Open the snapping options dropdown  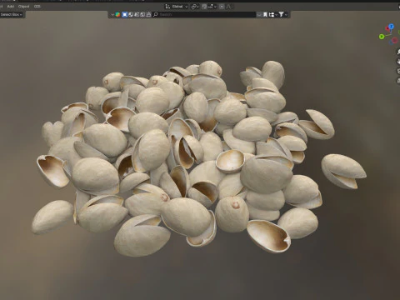[x=212, y=7]
